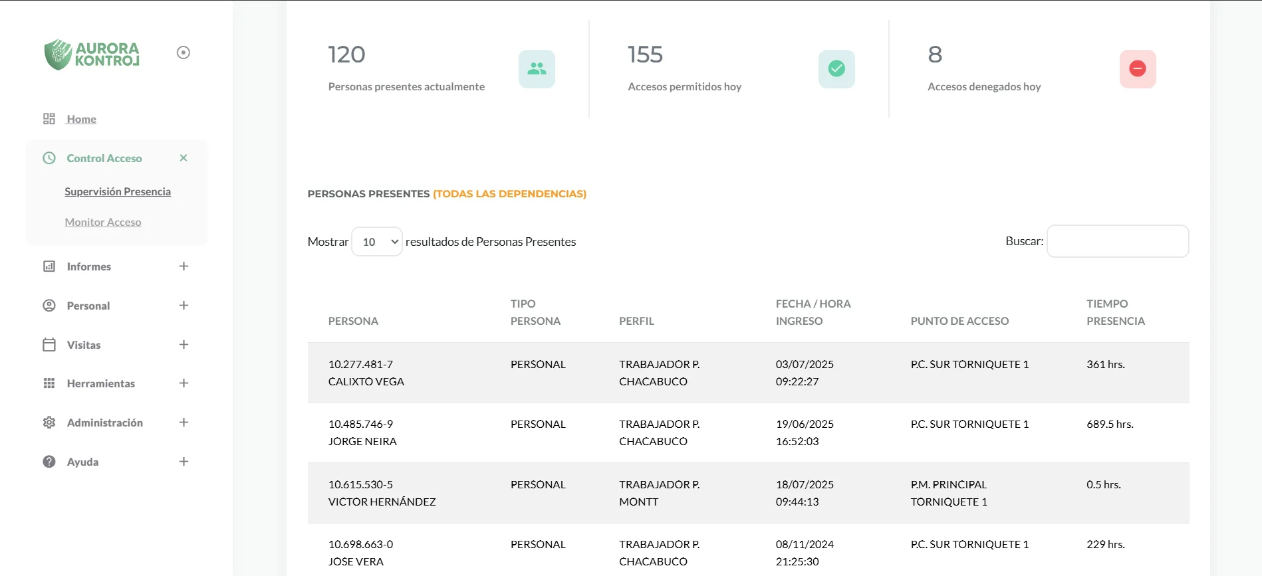The width and height of the screenshot is (1262, 576).
Task: Click the 229 hrs. presence value
Action: (x=1106, y=544)
